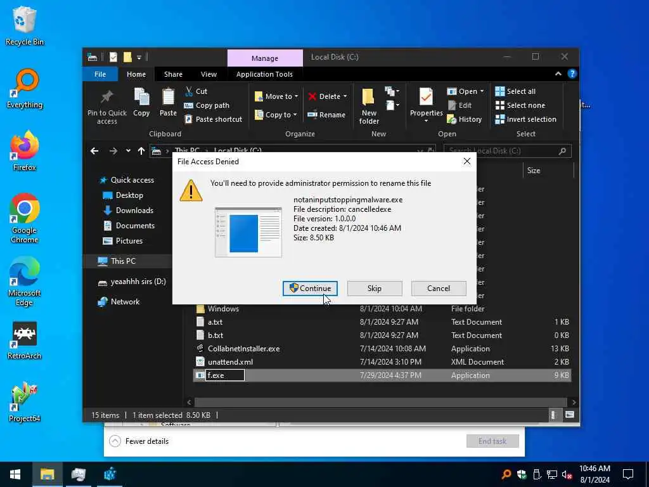
Task: Select CollabnetInstaller.exe in the file list
Action: pos(382,349)
